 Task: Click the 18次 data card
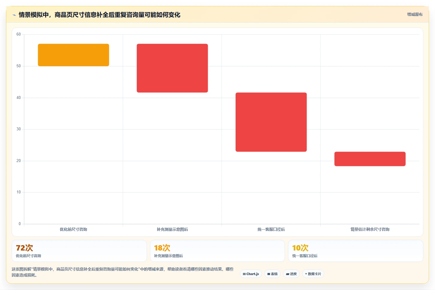point(217,251)
